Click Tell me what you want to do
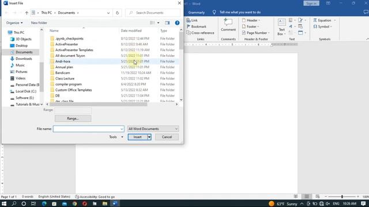This screenshot has width=369, height=207. 240,12
